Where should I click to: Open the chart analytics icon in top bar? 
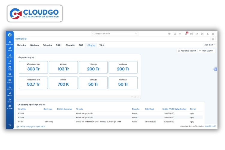click(x=197, y=34)
